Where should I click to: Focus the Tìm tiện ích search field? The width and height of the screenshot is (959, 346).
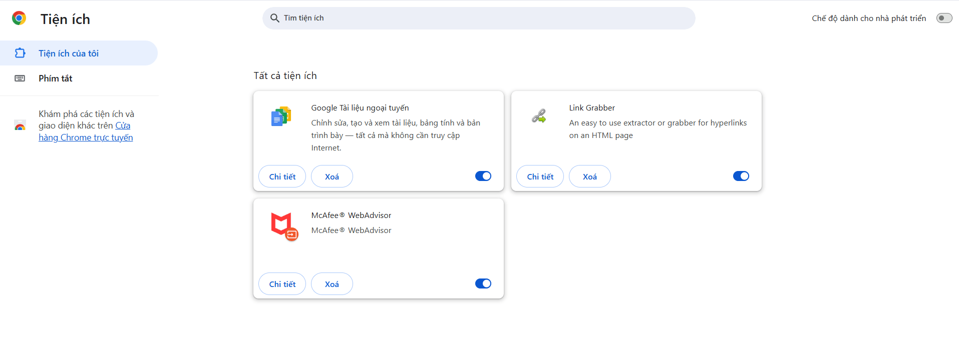pos(479,18)
